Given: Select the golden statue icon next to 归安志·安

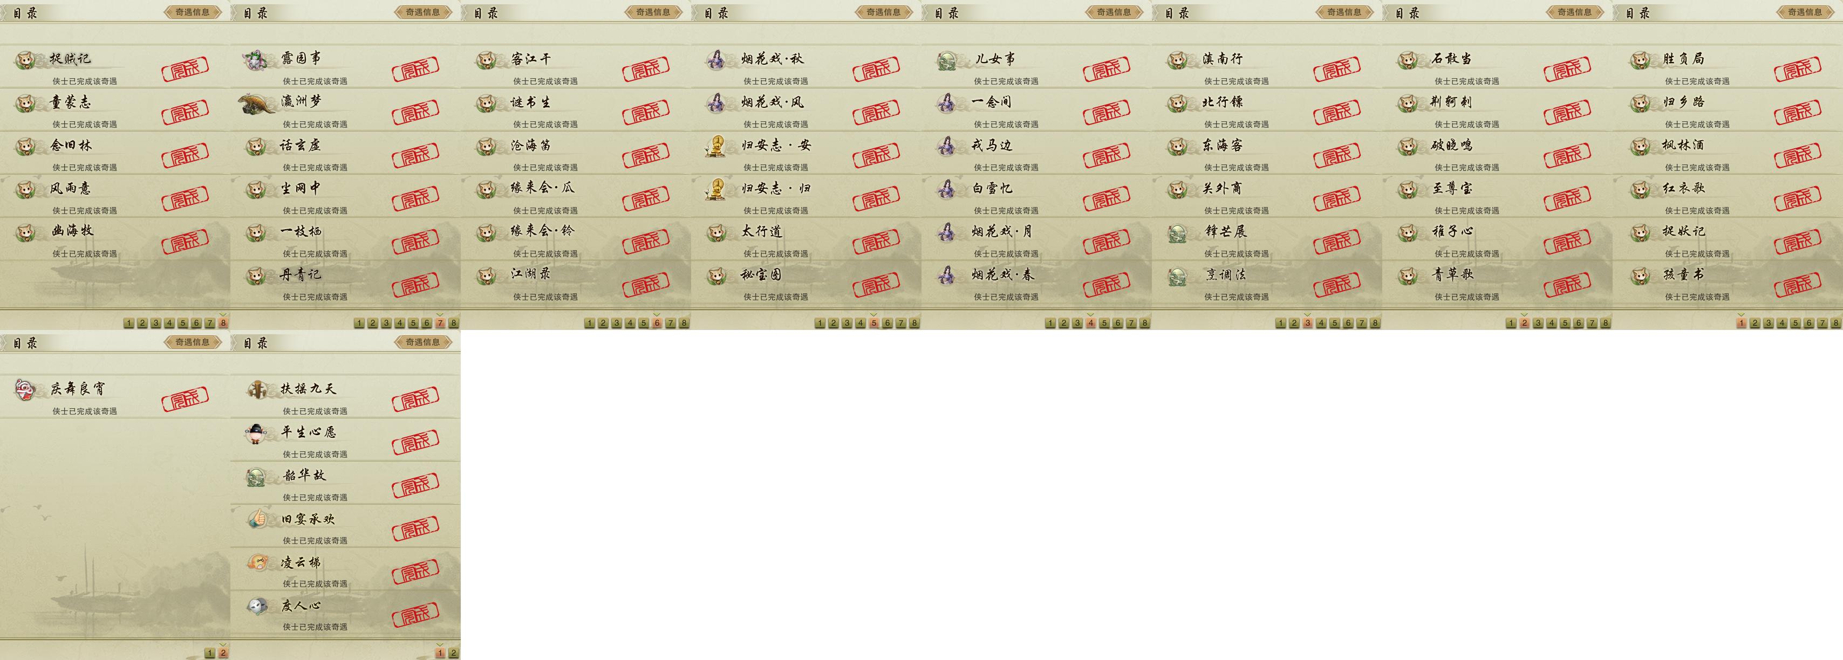Looking at the screenshot, I should coord(715,147).
